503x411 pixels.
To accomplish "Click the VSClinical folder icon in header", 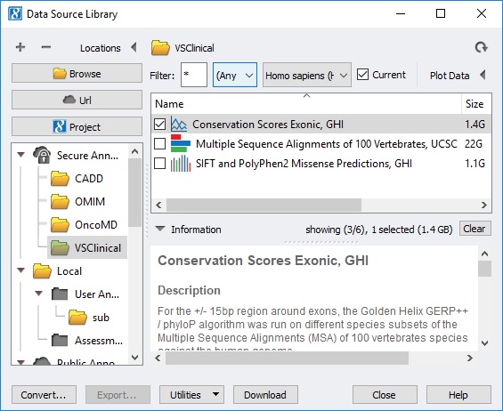I will [x=160, y=48].
